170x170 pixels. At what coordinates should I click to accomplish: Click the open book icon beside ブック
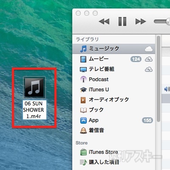tap(83, 110)
